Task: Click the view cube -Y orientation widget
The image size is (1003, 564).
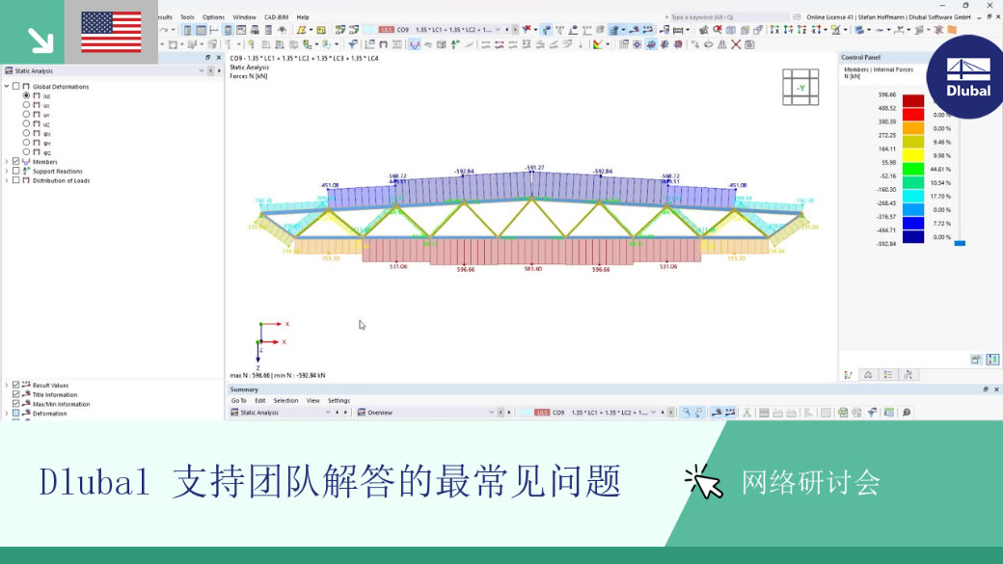Action: tap(800, 88)
